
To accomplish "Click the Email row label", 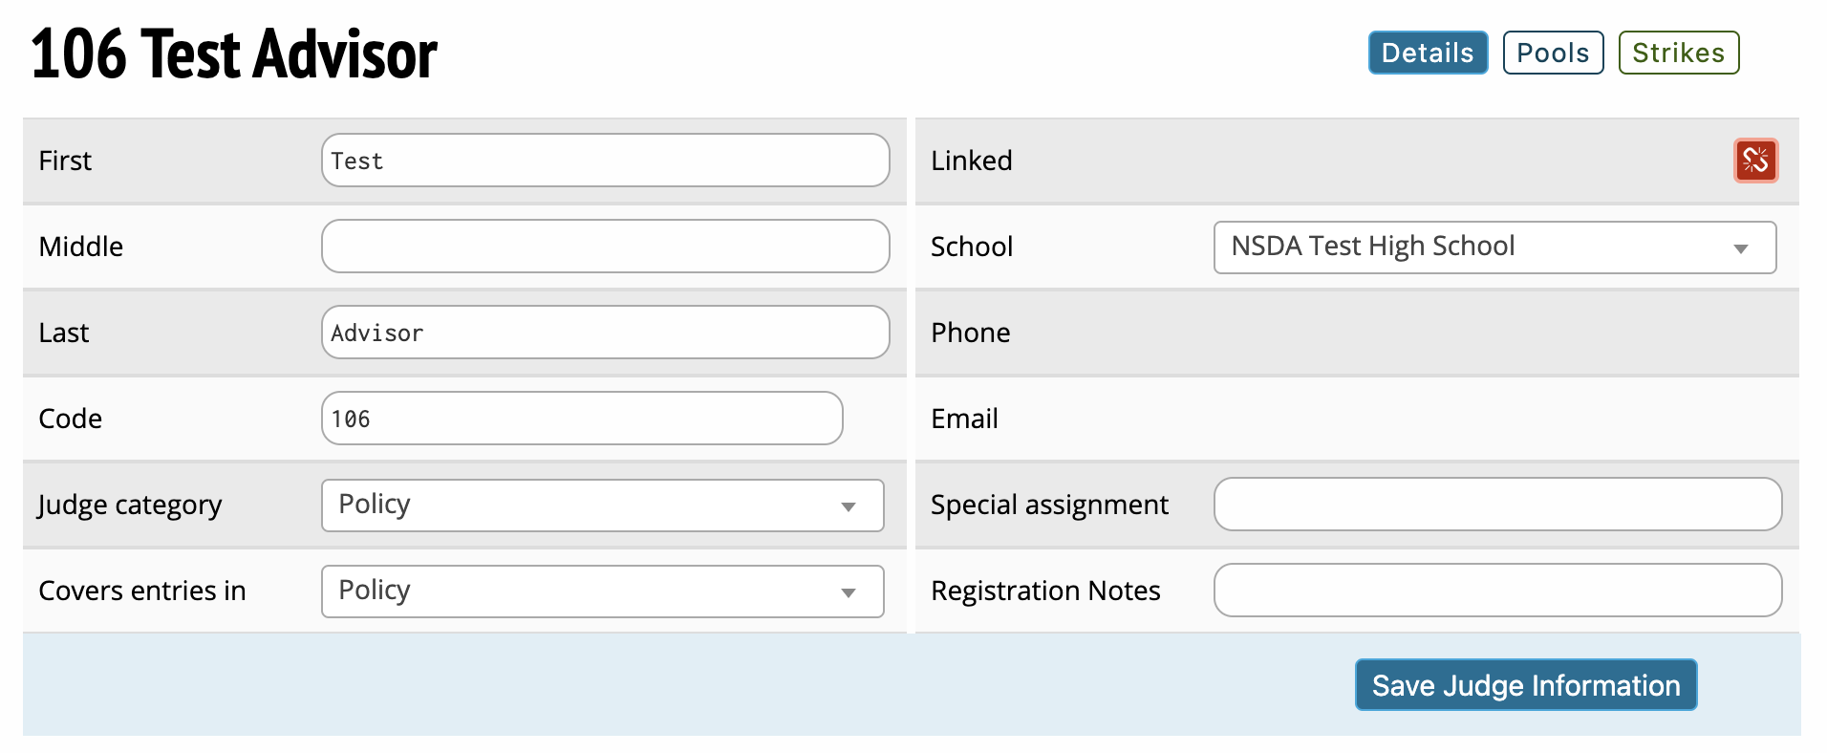I will 964,419.
